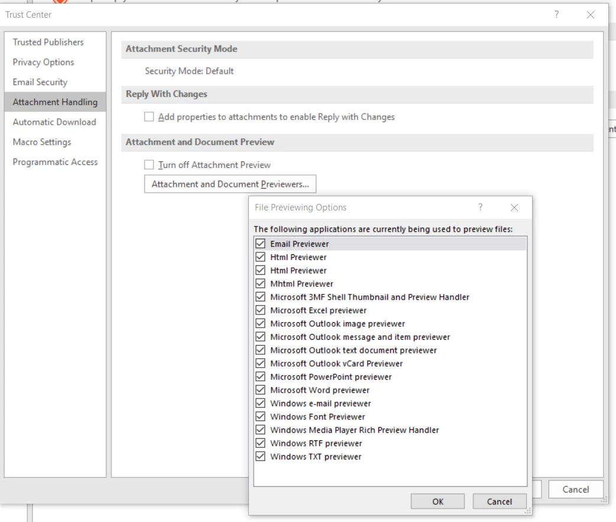Click Attachment and Document Previewers button
Screen dimensions: 616x522
[230, 184]
